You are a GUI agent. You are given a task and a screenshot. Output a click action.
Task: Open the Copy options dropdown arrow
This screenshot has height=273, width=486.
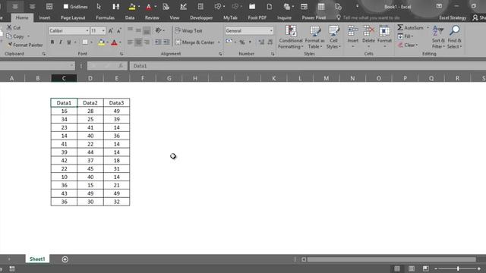[29, 36]
